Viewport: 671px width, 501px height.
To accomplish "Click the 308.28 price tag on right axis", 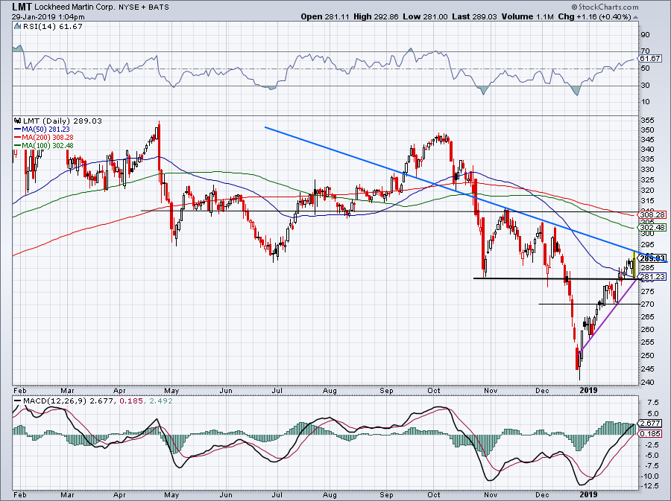I will (x=652, y=215).
